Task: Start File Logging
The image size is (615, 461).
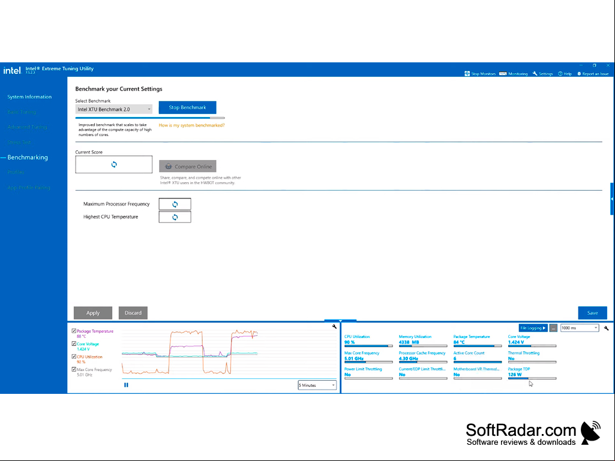Action: click(533, 328)
